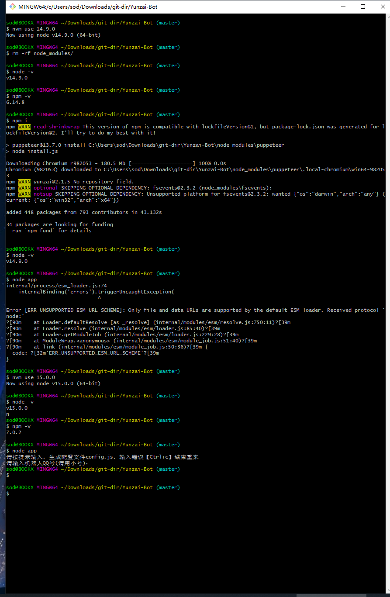390x597 pixels.
Task: Click the '(master)' branch indicator text
Action: [x=168, y=22]
